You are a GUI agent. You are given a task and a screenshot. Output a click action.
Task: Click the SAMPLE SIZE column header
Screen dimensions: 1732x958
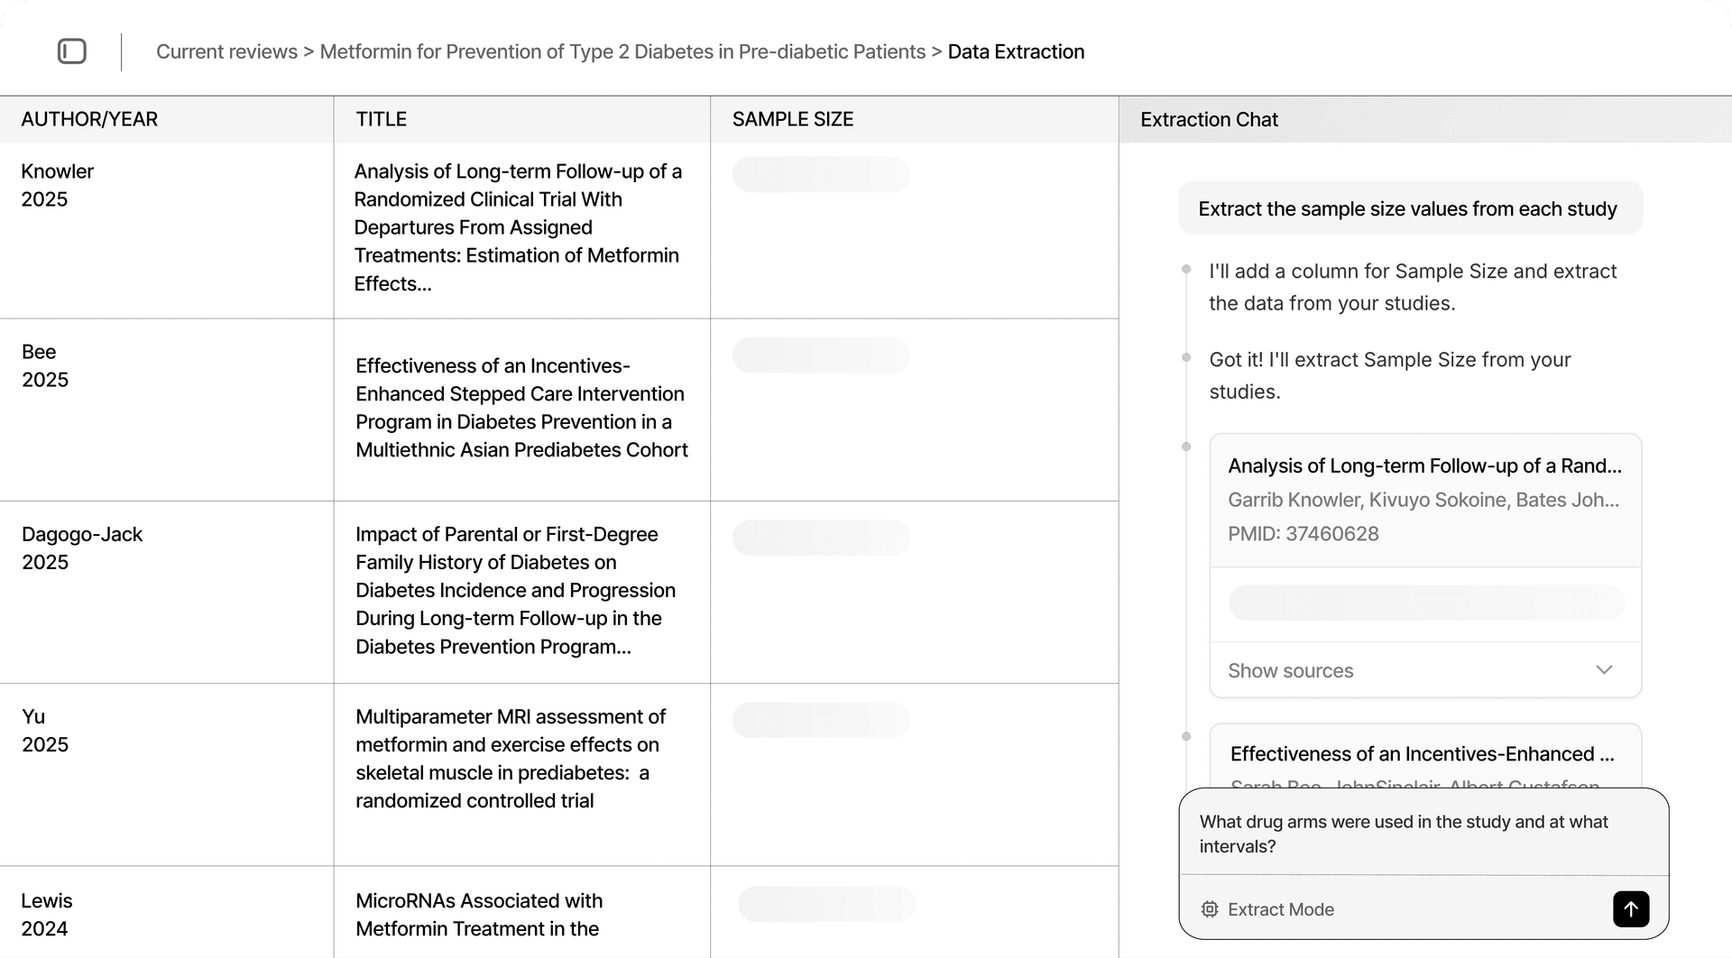click(x=793, y=119)
